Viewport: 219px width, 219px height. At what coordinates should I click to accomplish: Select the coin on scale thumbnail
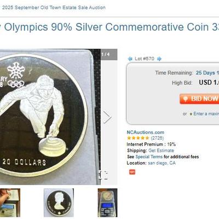[x=107, y=203]
